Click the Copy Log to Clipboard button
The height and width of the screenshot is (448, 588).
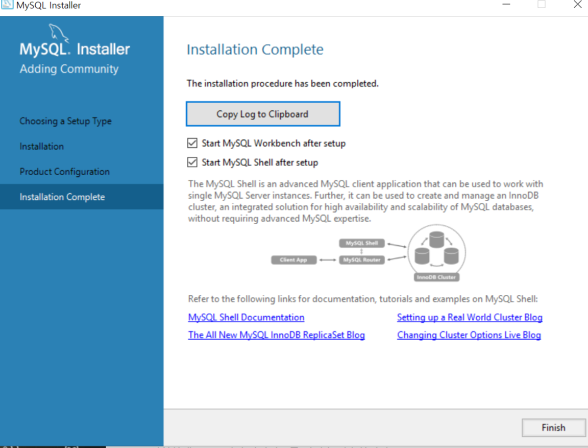tap(263, 114)
